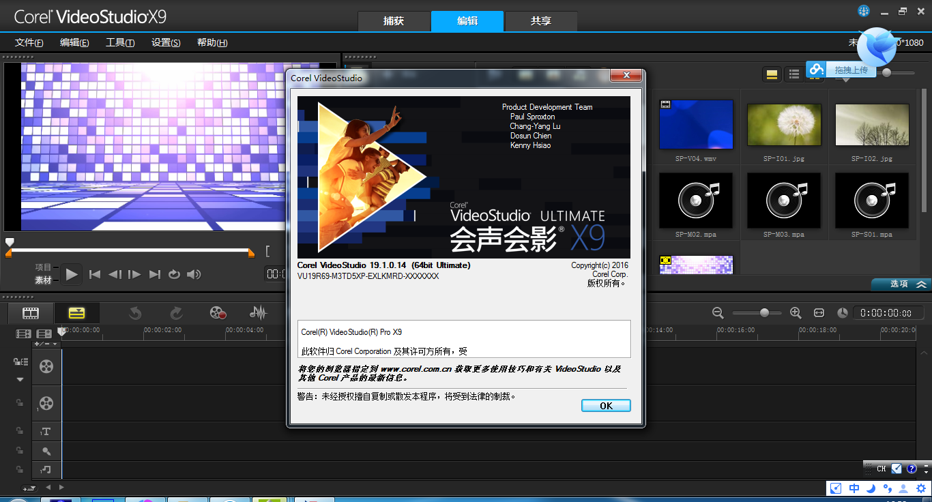Select the Title track button

click(46, 432)
